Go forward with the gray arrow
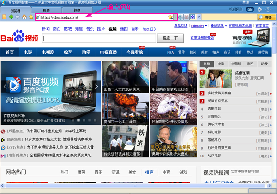 [18, 17]
